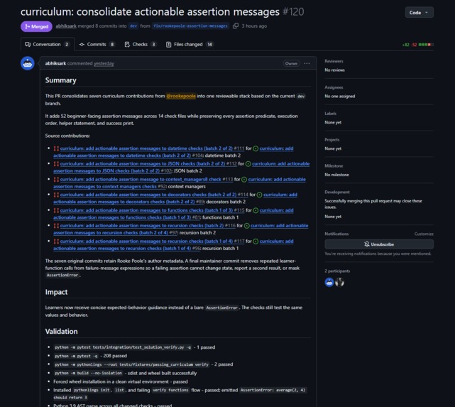The width and height of the screenshot is (455, 407).
Task: Click the 'python -m build --no-isolation' snippet
Action: (x=88, y=373)
